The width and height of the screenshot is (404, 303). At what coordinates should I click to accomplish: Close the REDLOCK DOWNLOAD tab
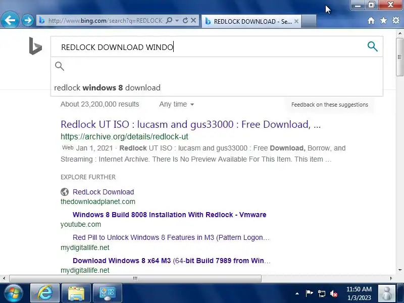click(296, 21)
